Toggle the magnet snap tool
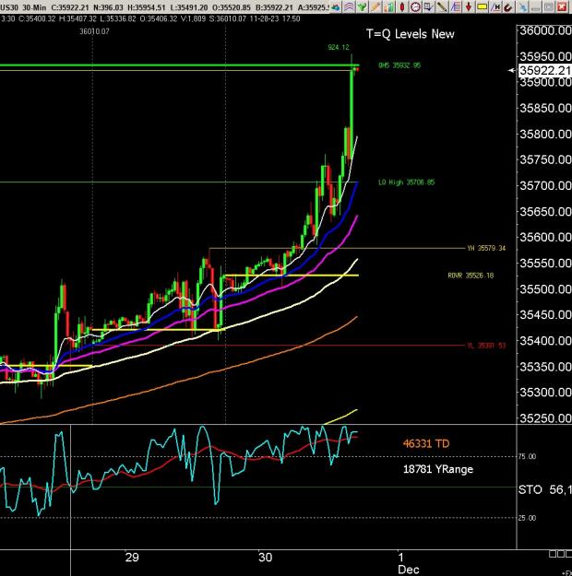The height and width of the screenshot is (576, 572). pos(508,7)
